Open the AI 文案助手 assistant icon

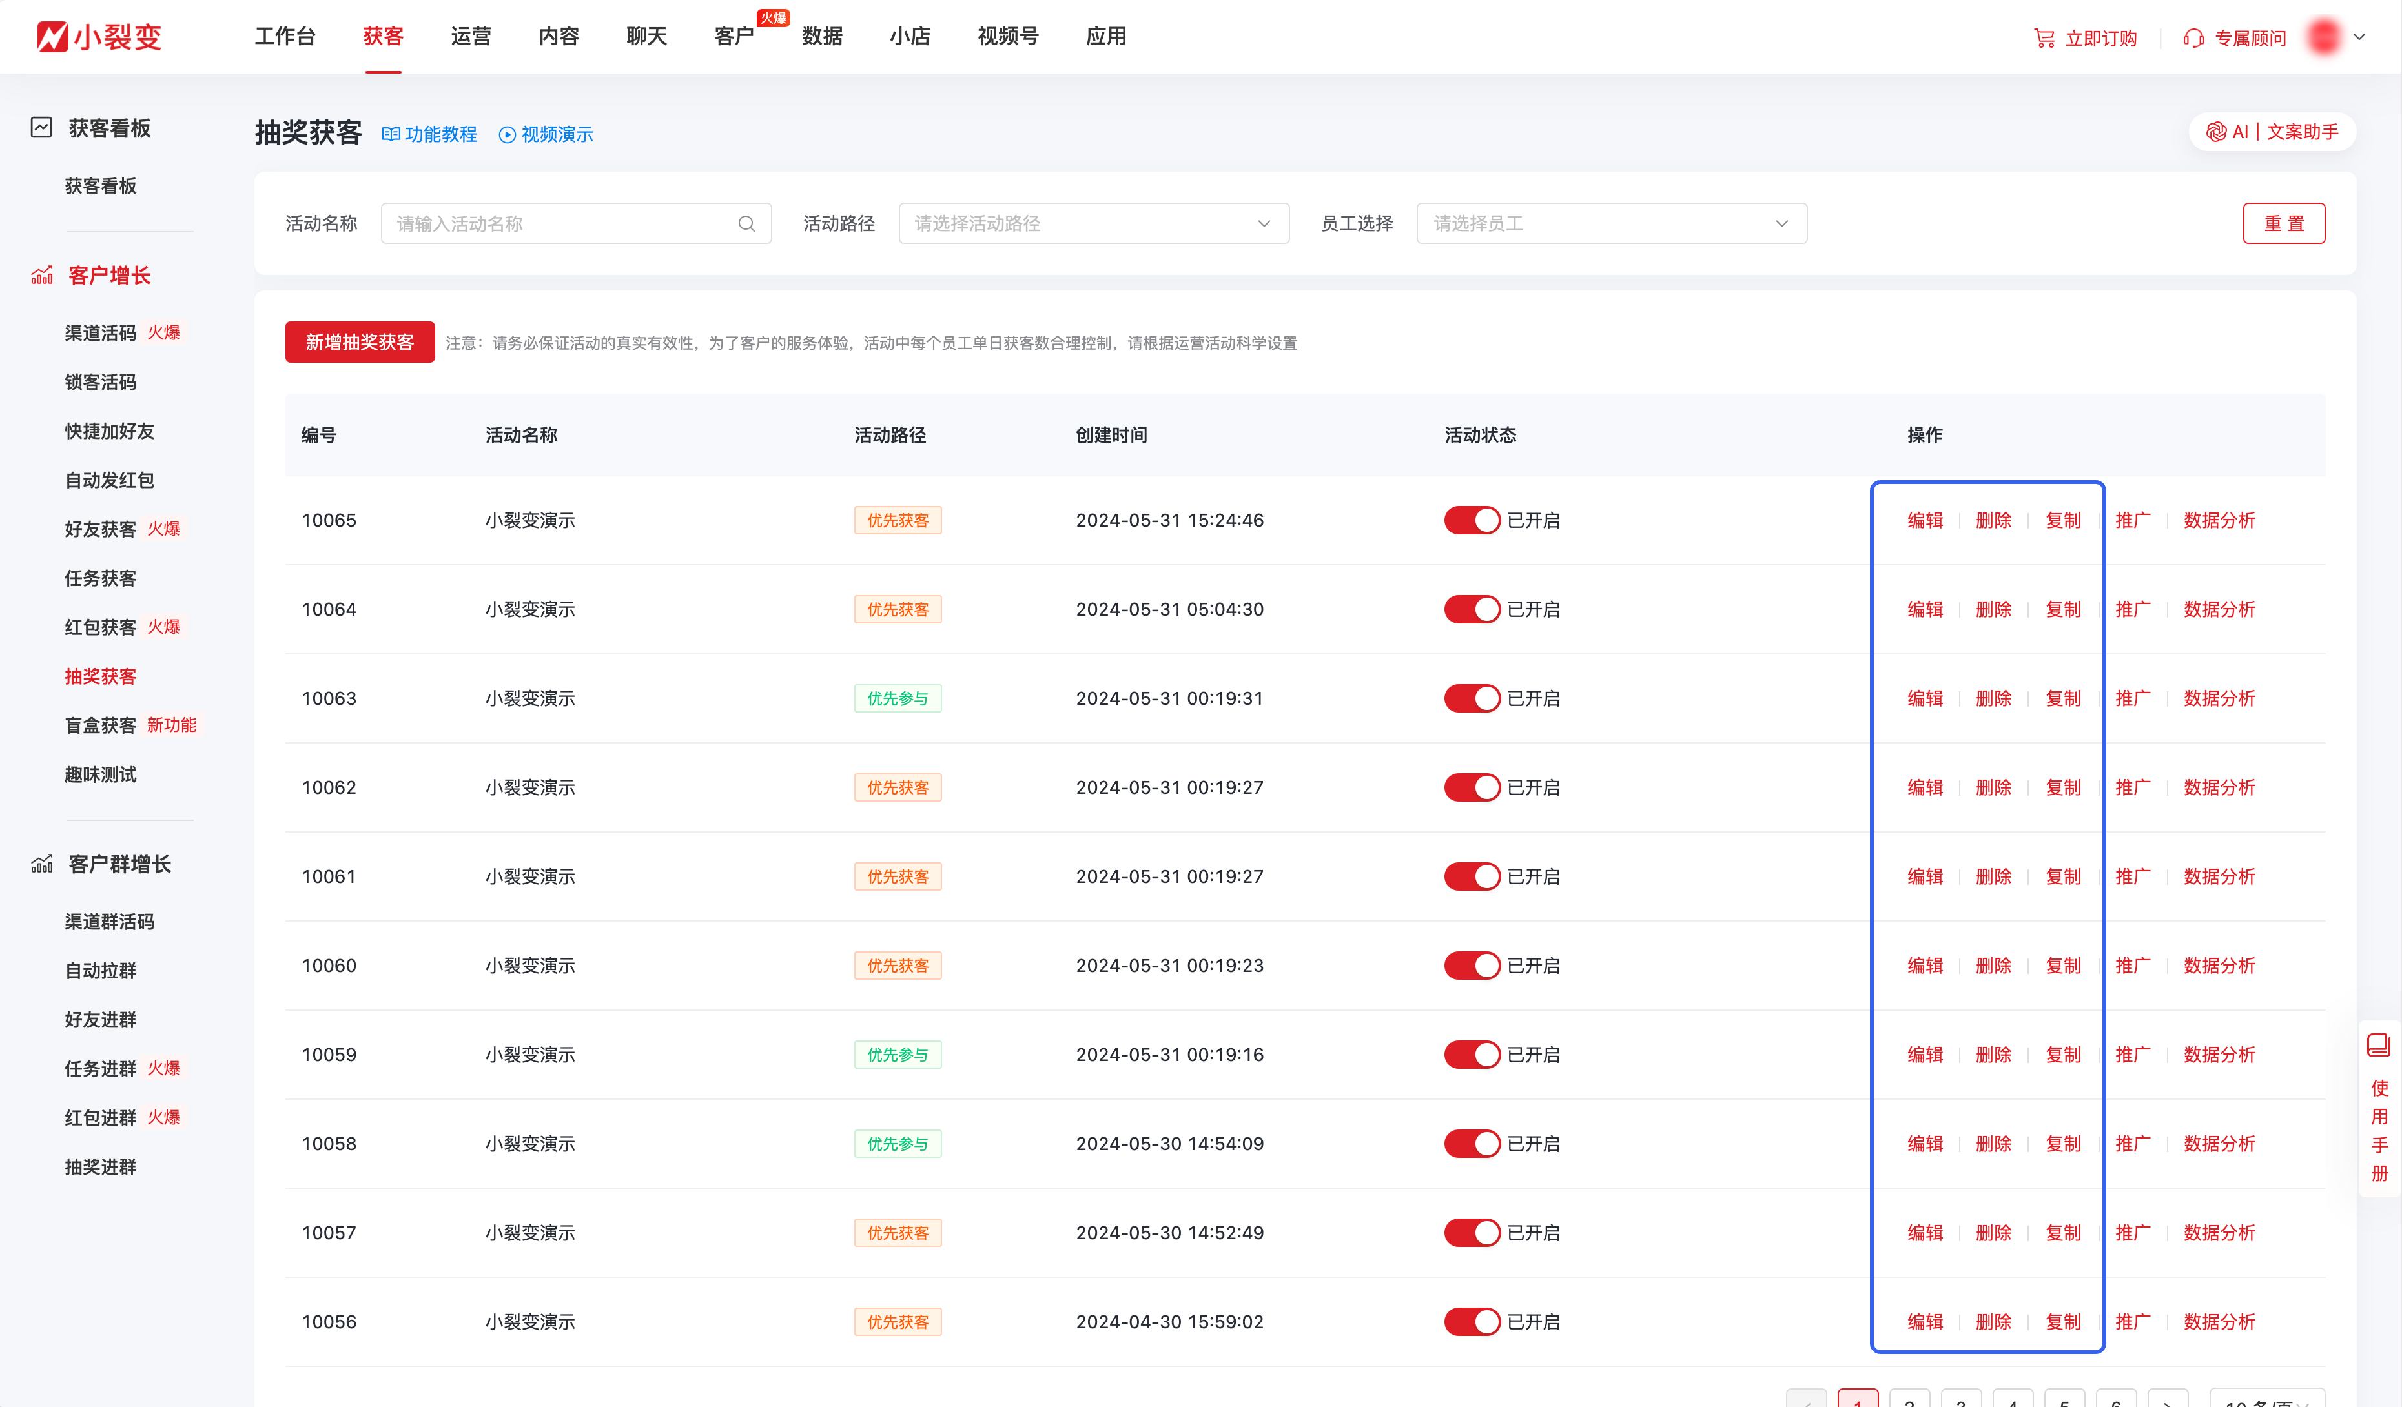pyautogui.click(x=2216, y=132)
